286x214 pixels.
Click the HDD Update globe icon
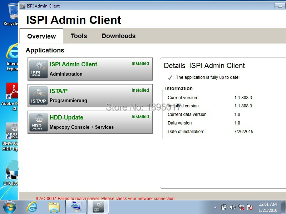(39, 122)
